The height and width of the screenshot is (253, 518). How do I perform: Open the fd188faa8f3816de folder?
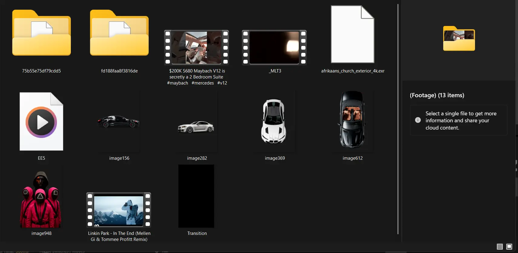(x=119, y=33)
